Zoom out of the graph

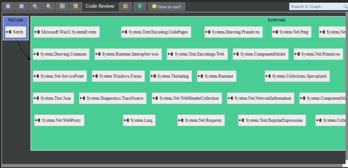click(x=49, y=6)
